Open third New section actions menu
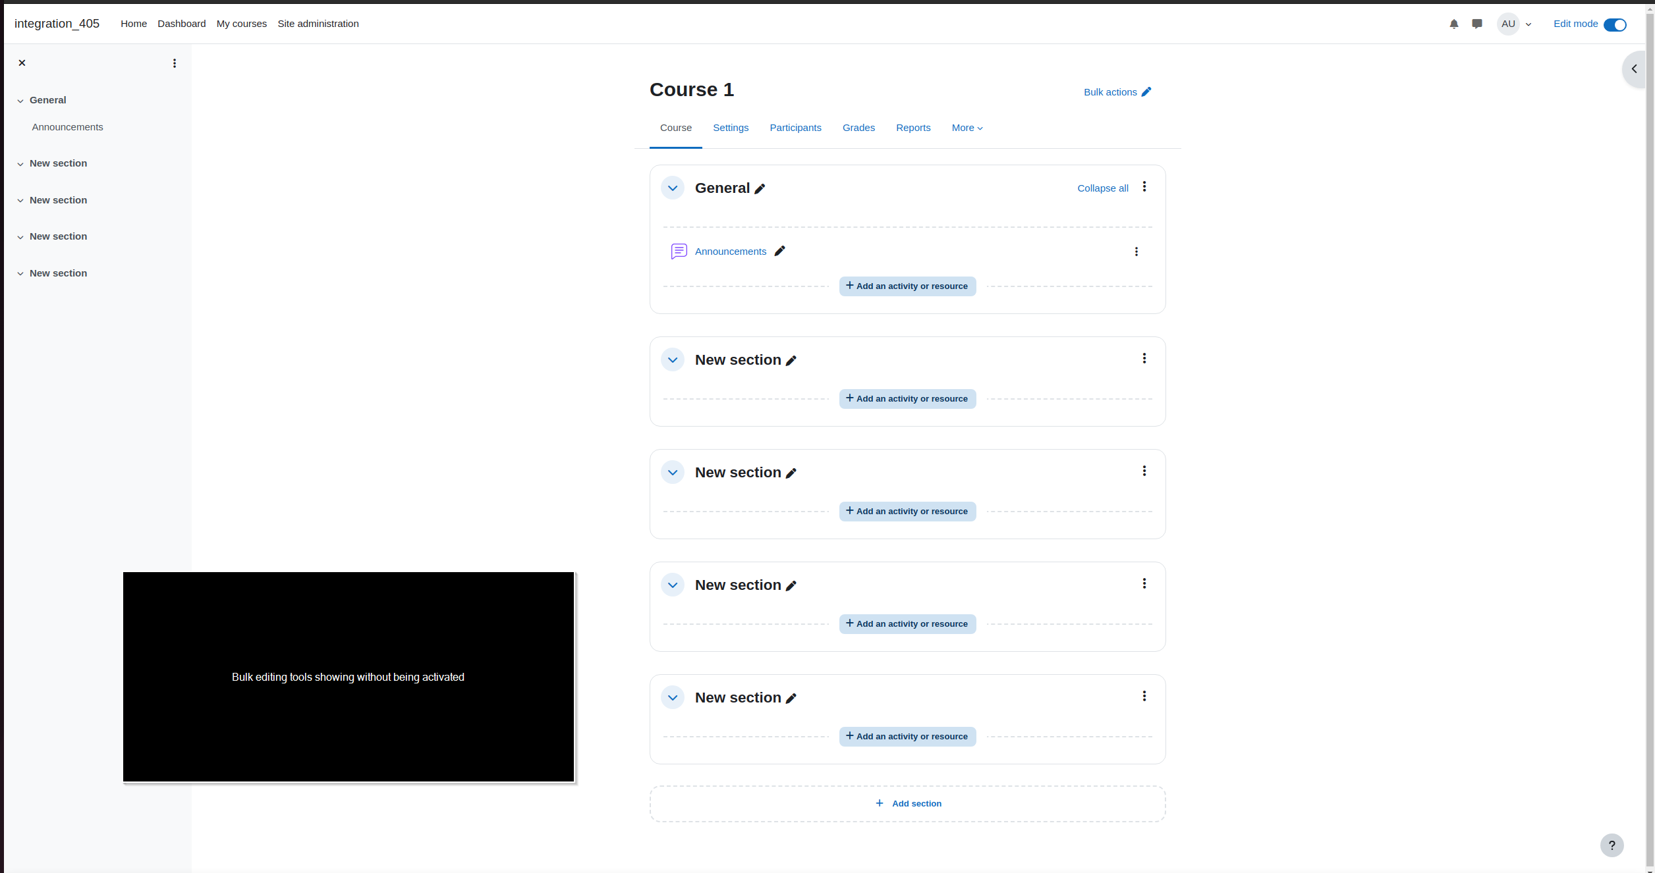The image size is (1655, 873). (1144, 584)
